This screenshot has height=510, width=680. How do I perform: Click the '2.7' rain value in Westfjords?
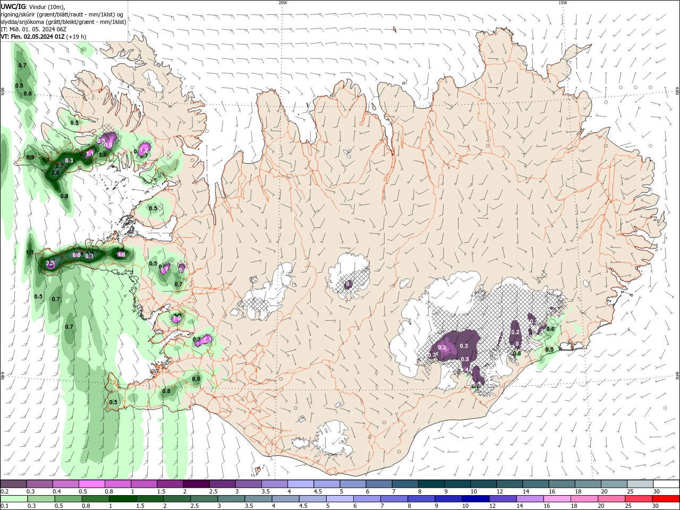60,166
